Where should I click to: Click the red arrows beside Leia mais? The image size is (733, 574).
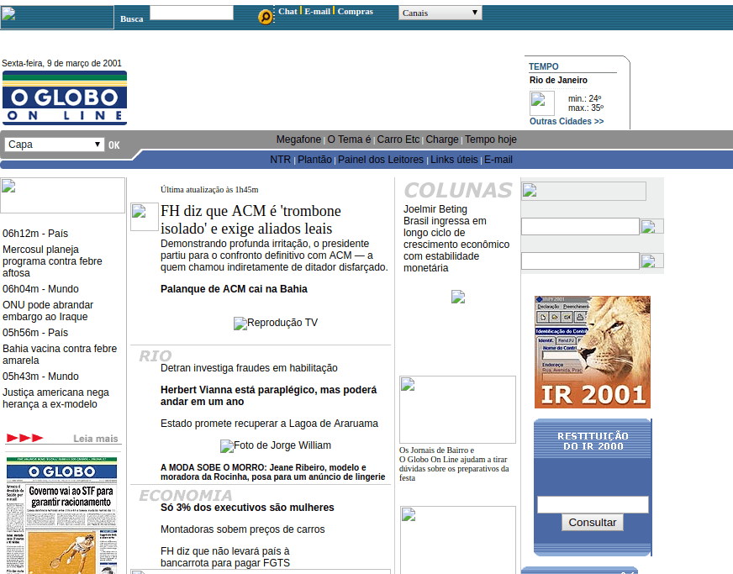(24, 438)
